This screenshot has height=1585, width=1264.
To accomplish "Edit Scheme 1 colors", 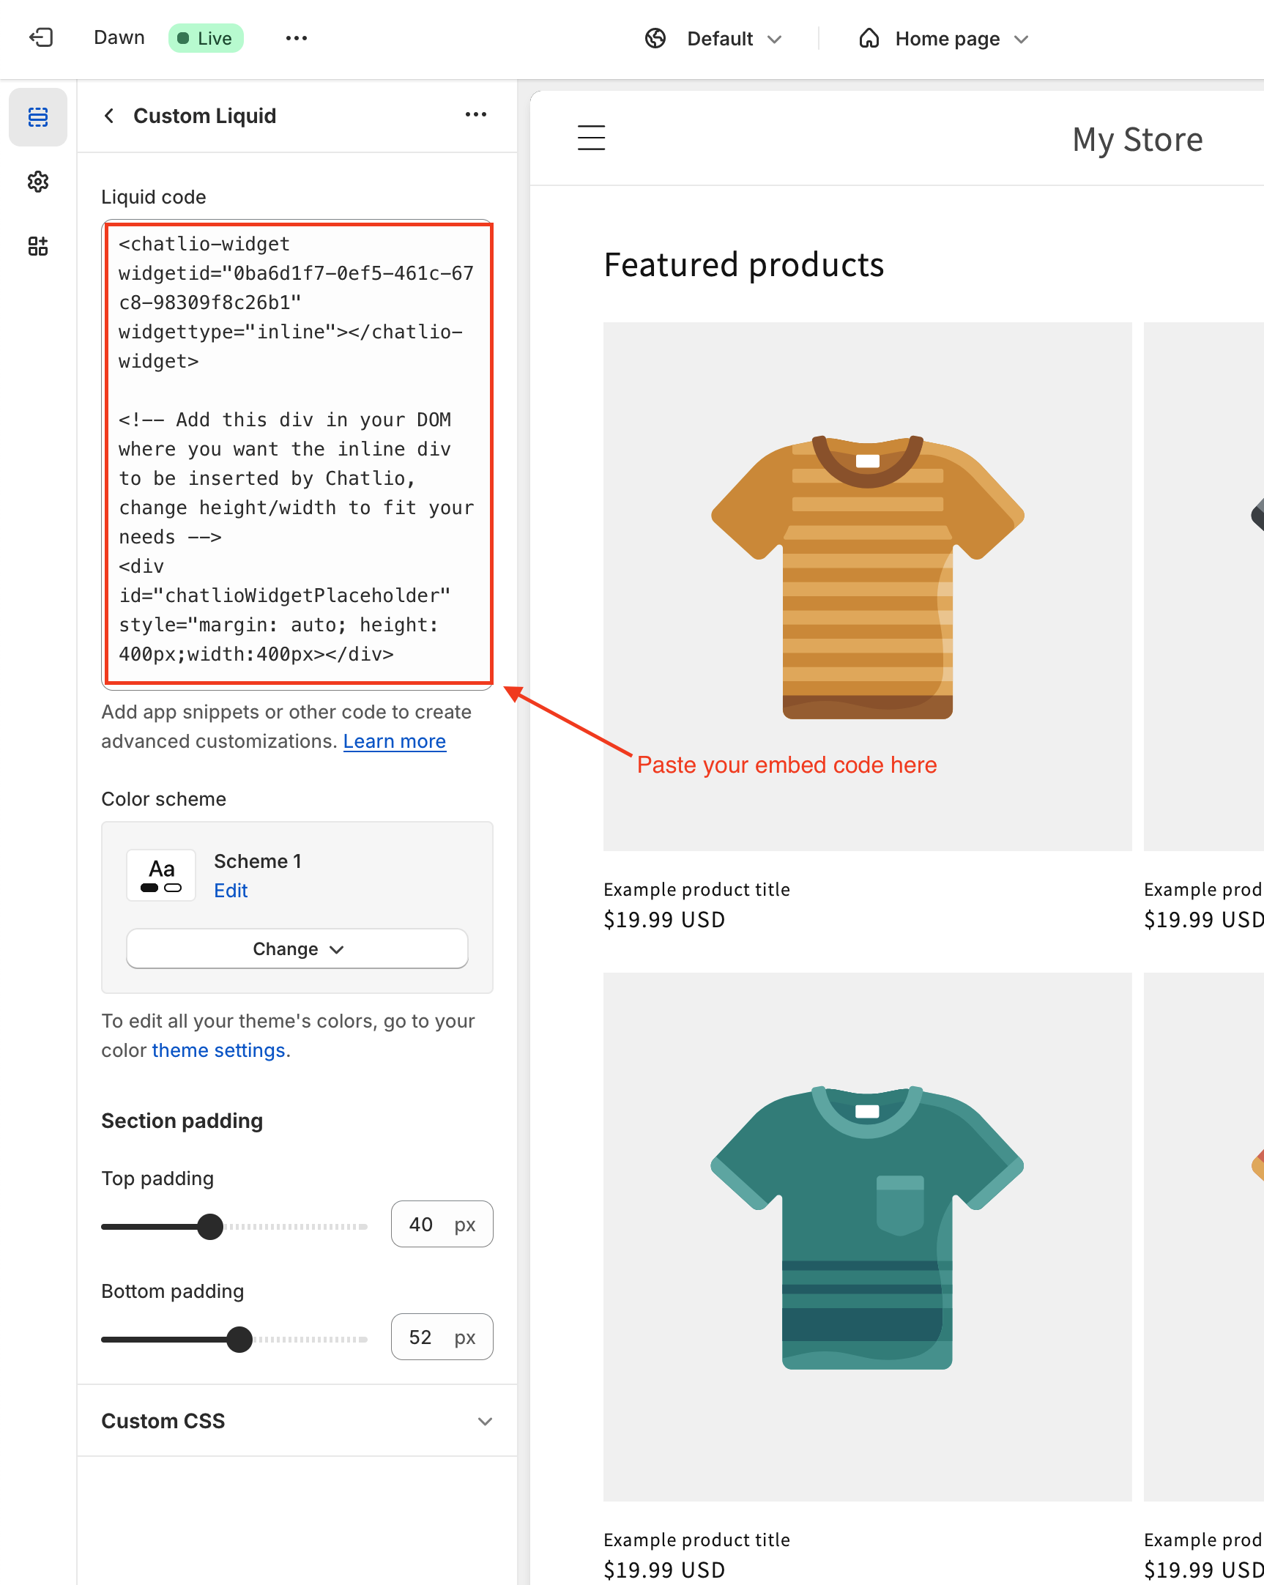I will point(231,890).
